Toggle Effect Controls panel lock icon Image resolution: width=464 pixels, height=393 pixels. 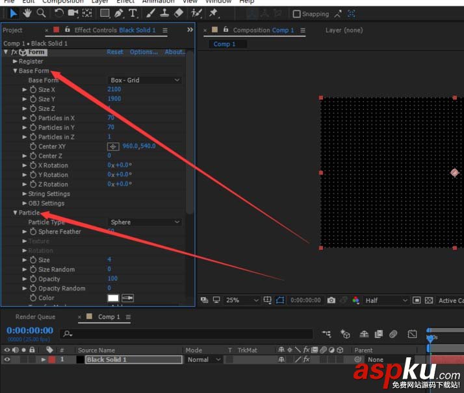coord(67,29)
